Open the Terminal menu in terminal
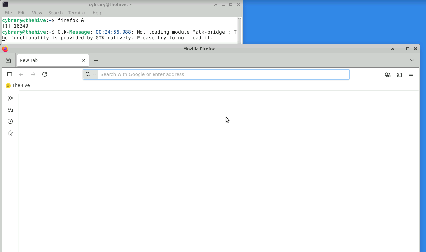The width and height of the screenshot is (426, 252). tap(77, 13)
